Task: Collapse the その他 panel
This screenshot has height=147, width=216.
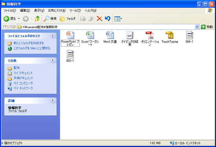Action: click(x=53, y=61)
